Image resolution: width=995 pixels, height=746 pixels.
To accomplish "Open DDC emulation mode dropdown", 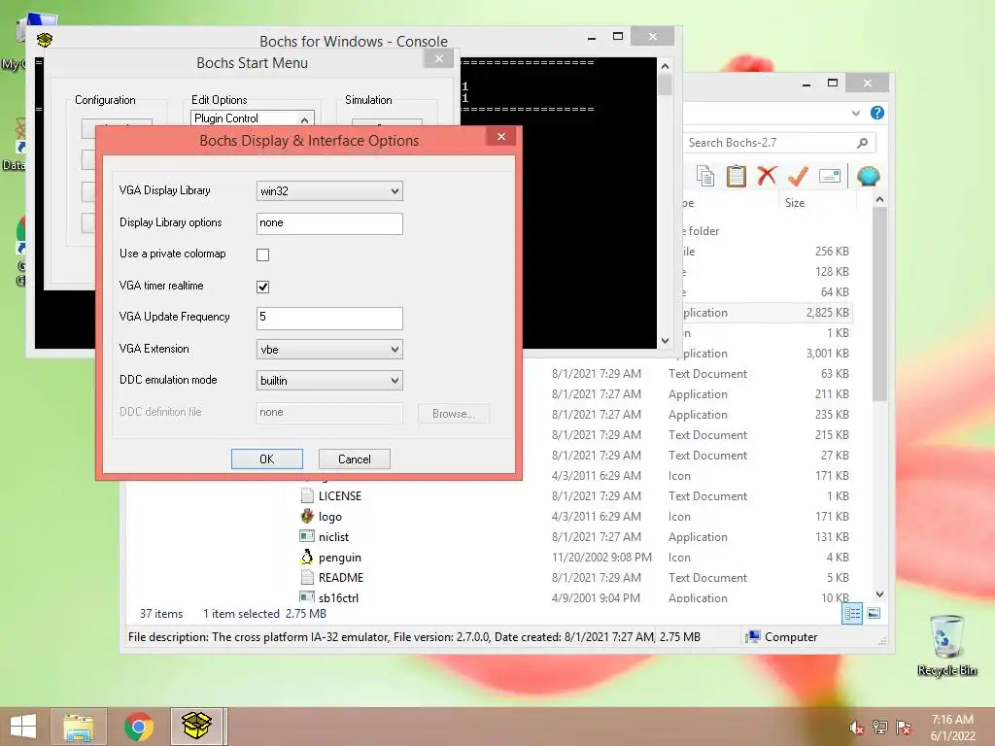I will pos(329,381).
